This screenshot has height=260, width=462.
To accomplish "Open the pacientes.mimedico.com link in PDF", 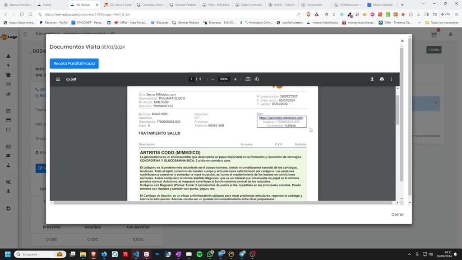I will coord(281,118).
